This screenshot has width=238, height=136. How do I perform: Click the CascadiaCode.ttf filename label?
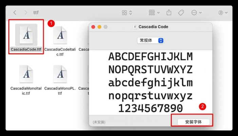(x=26, y=50)
